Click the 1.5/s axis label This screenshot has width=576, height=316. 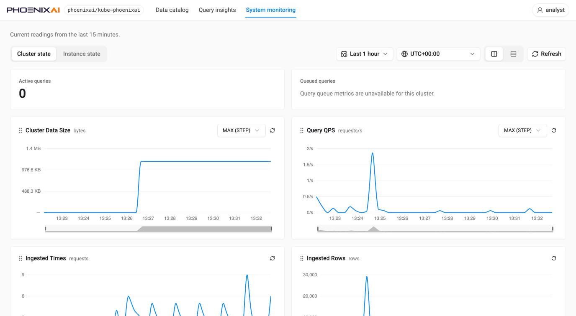click(308, 165)
